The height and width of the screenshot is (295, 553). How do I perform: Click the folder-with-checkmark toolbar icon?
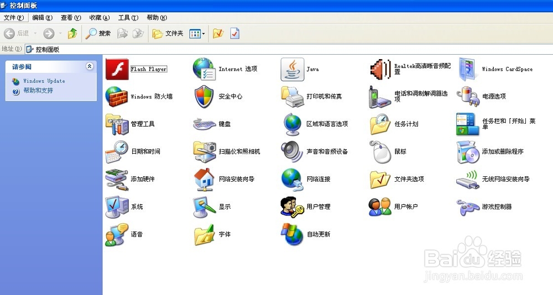click(218, 34)
